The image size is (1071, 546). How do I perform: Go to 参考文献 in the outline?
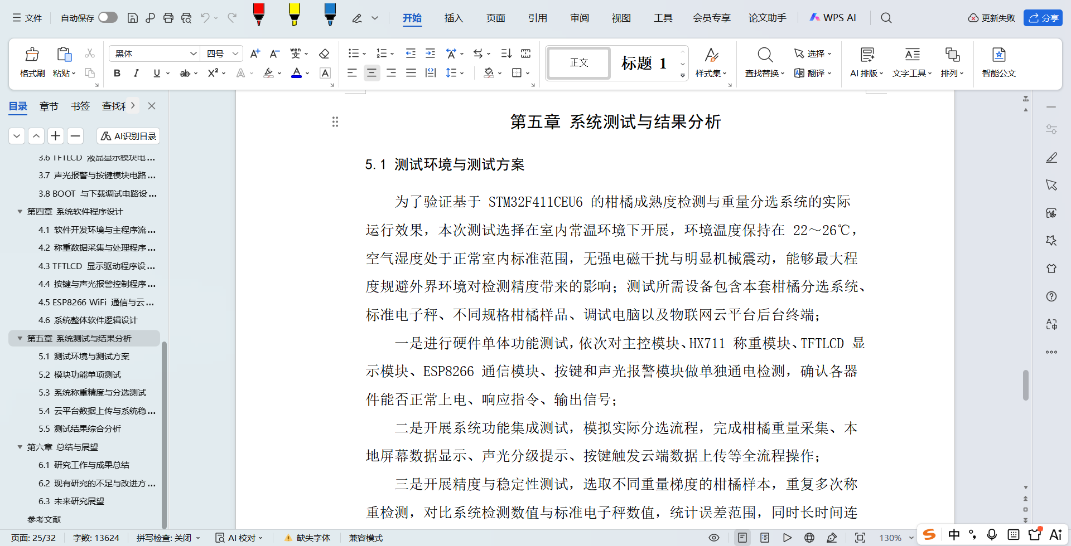tap(44, 519)
